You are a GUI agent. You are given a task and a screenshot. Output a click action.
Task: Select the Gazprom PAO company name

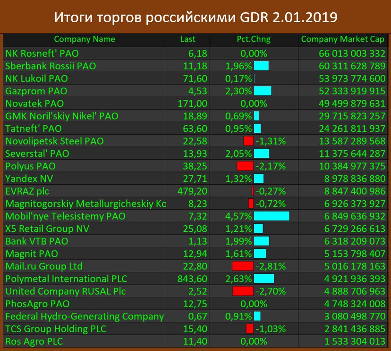(36, 91)
